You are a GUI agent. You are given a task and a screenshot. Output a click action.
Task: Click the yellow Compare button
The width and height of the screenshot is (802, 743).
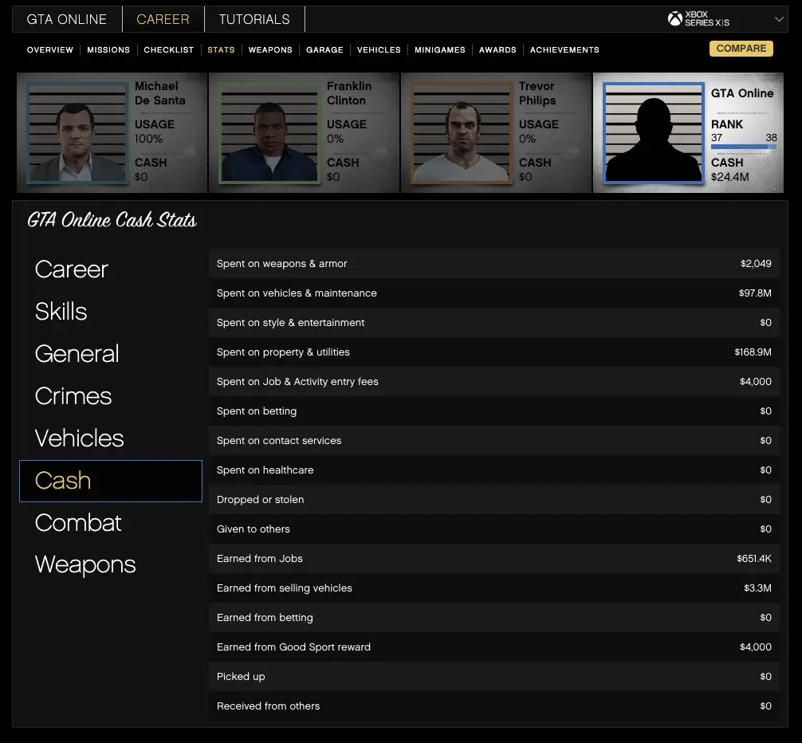(741, 49)
